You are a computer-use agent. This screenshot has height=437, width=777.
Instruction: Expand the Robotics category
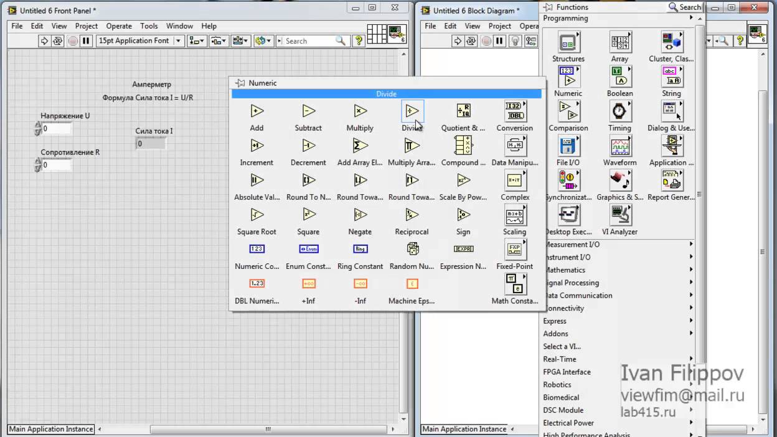click(x=619, y=385)
